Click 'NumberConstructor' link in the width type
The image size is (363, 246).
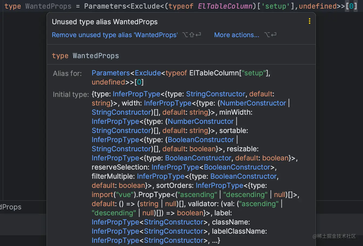pos(253,103)
